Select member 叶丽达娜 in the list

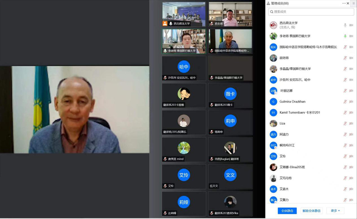tap(286, 91)
